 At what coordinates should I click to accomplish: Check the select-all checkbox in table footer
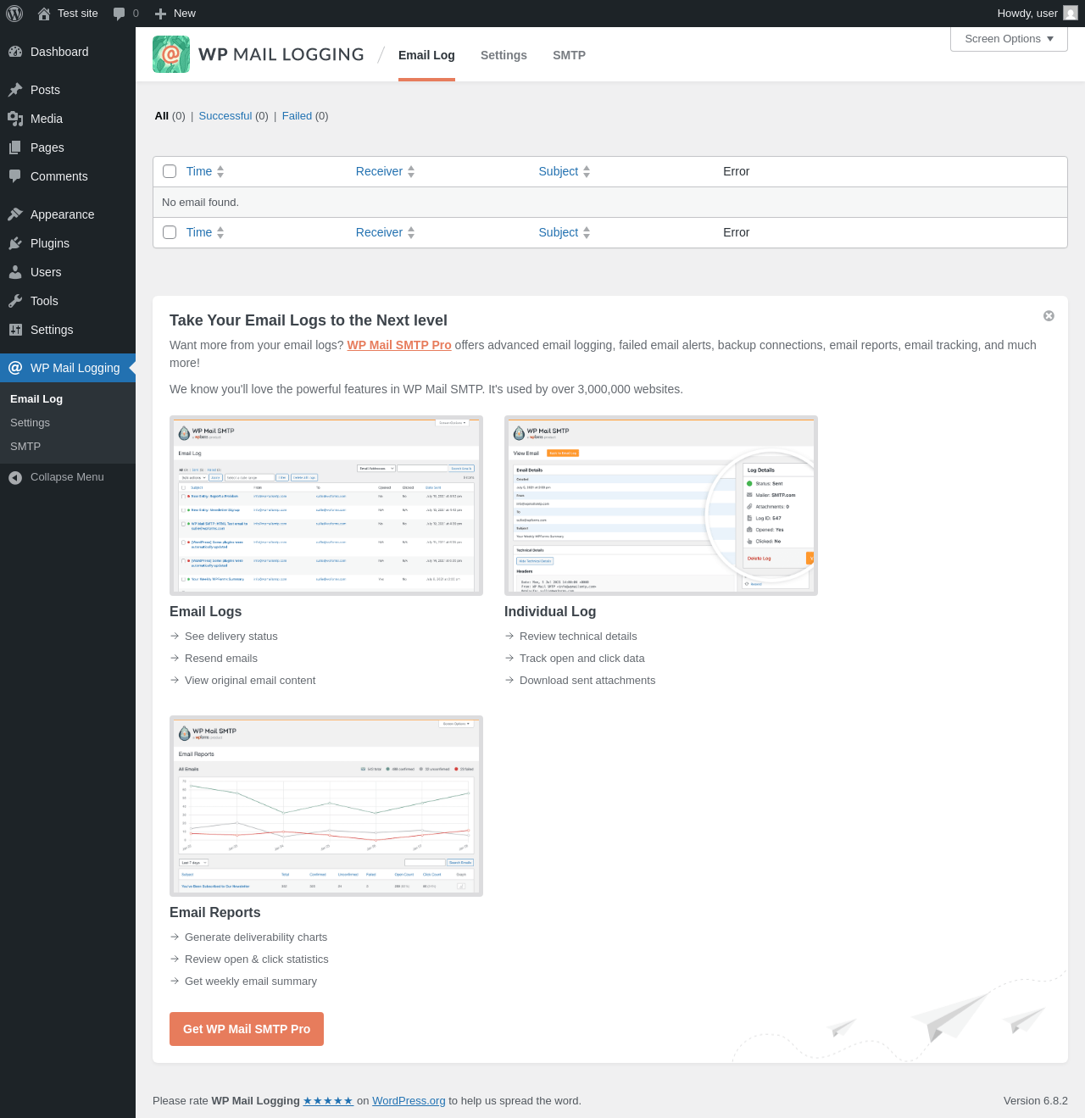coord(170,232)
